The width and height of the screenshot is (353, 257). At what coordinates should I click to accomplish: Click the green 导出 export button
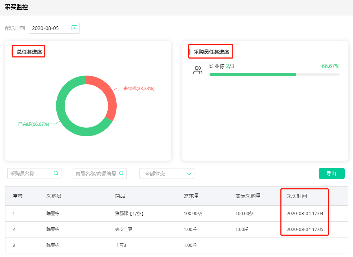(x=331, y=174)
